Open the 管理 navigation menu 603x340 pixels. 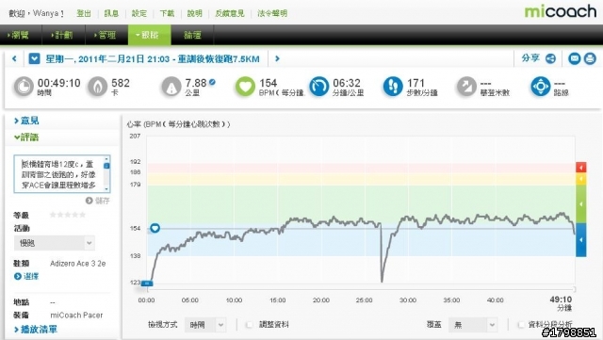coord(105,35)
